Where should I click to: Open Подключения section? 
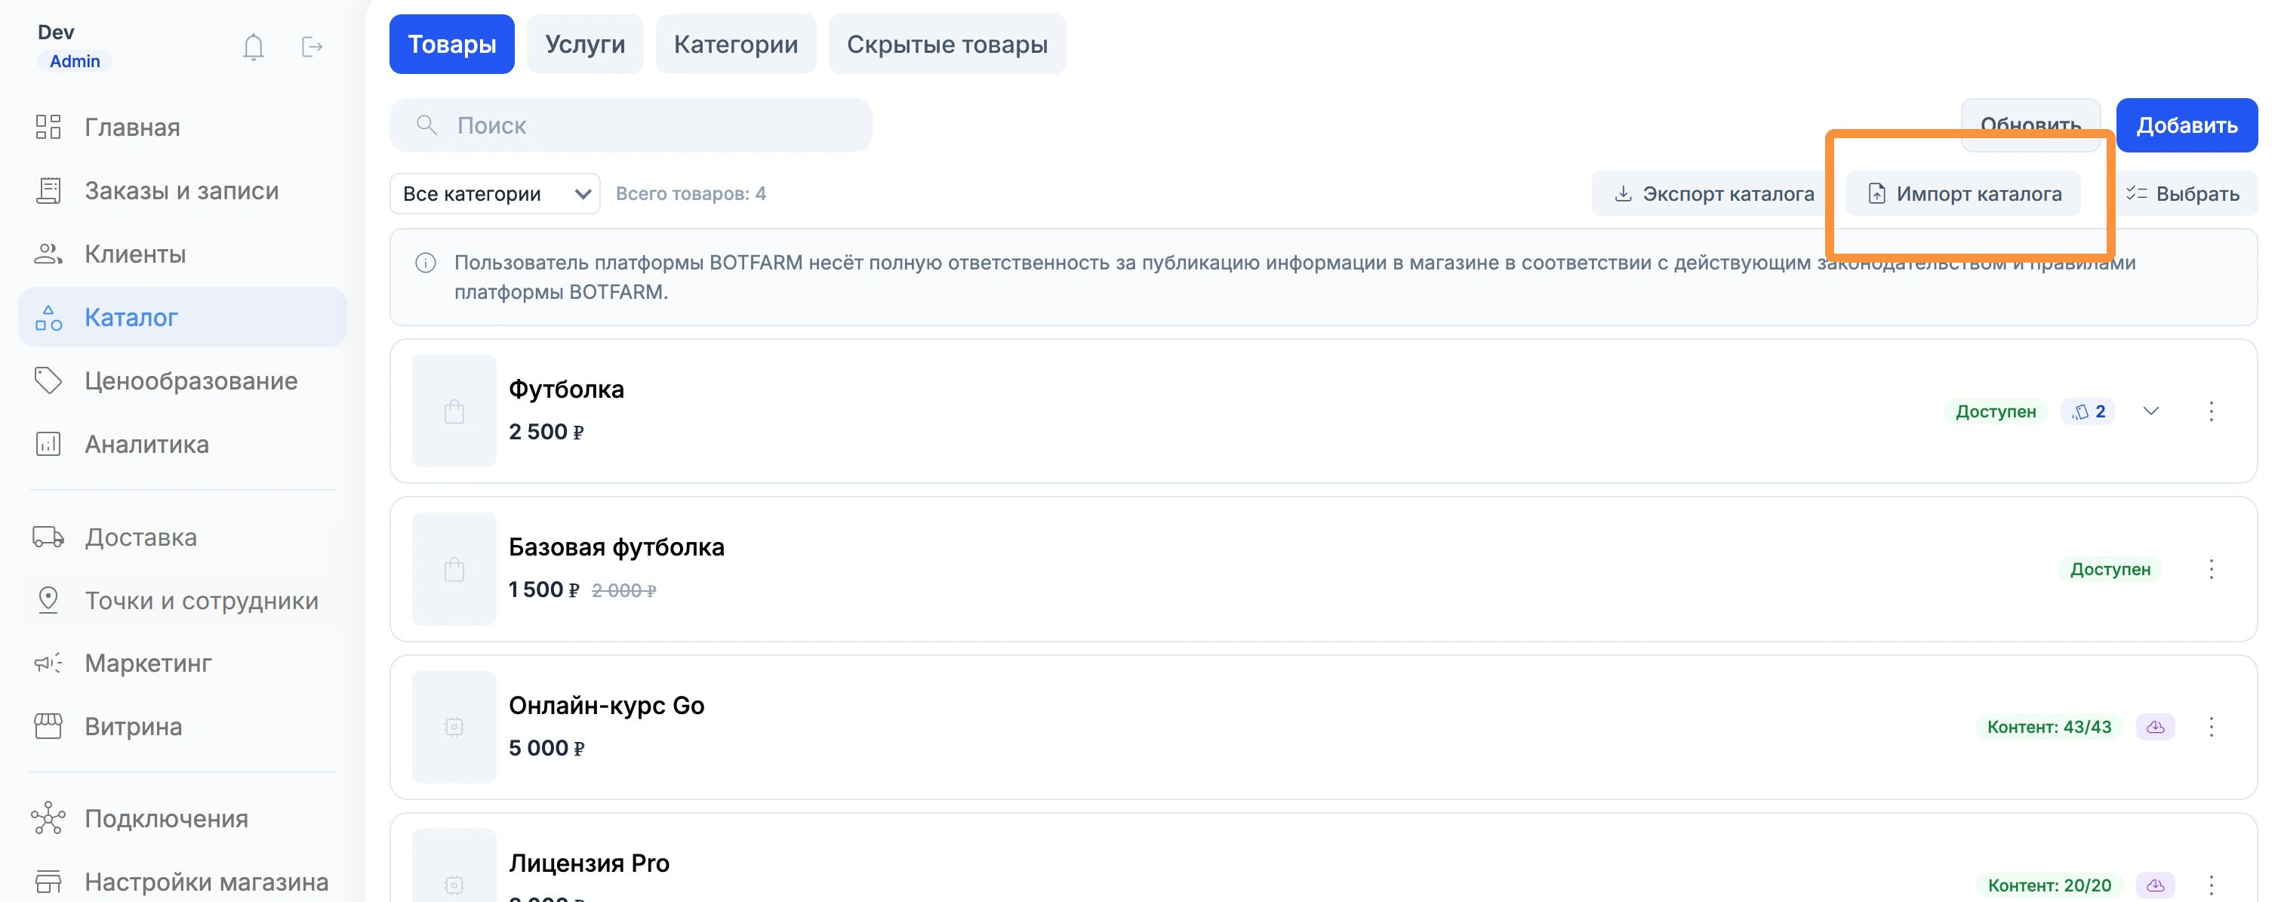[x=181, y=818]
